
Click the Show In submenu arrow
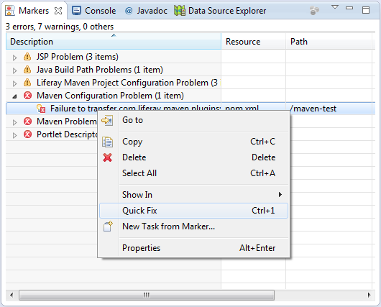pyautogui.click(x=280, y=194)
